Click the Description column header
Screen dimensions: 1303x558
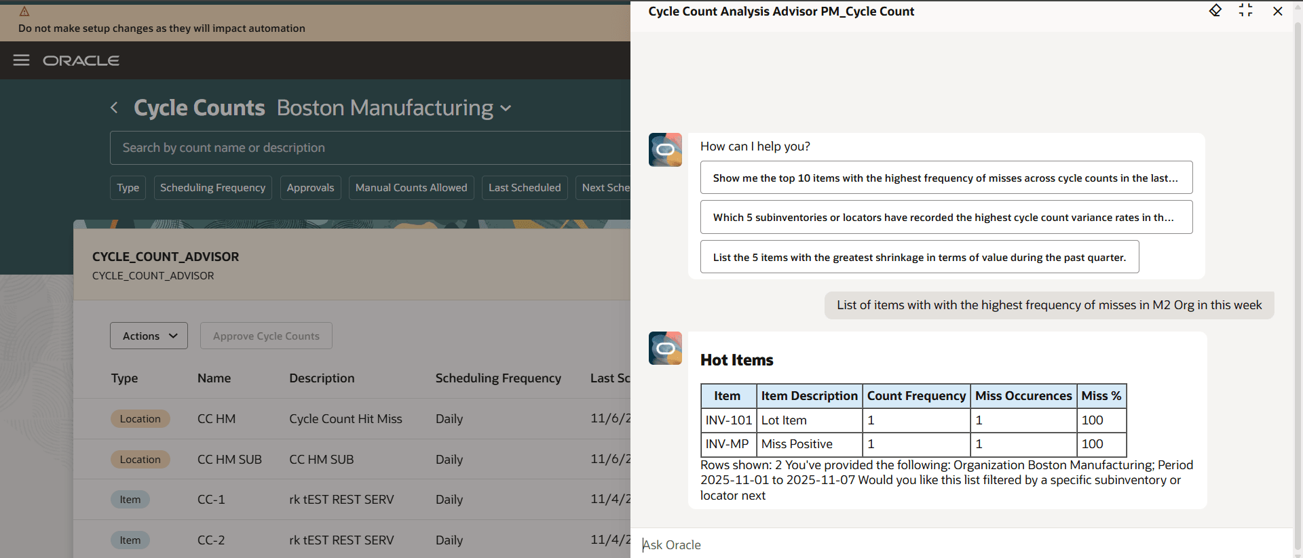[x=322, y=378]
